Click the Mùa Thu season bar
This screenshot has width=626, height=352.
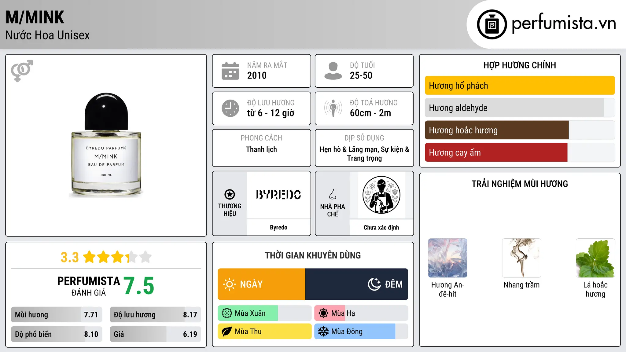(264, 332)
